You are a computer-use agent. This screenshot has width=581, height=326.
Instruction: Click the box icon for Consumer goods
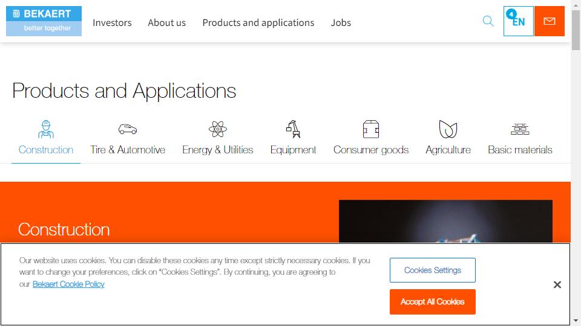[x=371, y=129]
